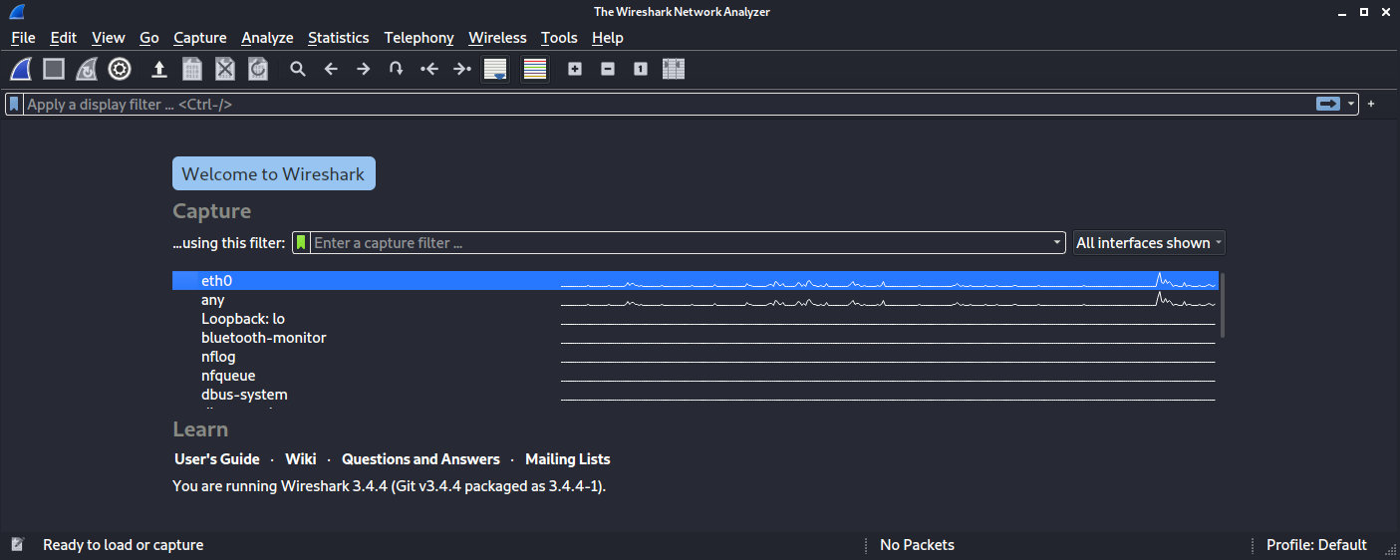The height and width of the screenshot is (560, 1400).
Task: Select the dbus-system interface
Action: (696, 395)
